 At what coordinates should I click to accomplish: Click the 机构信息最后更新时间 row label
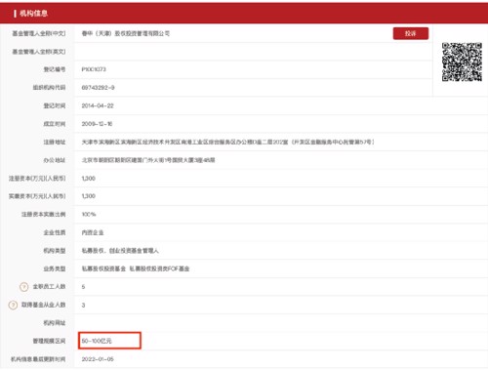tap(38, 359)
